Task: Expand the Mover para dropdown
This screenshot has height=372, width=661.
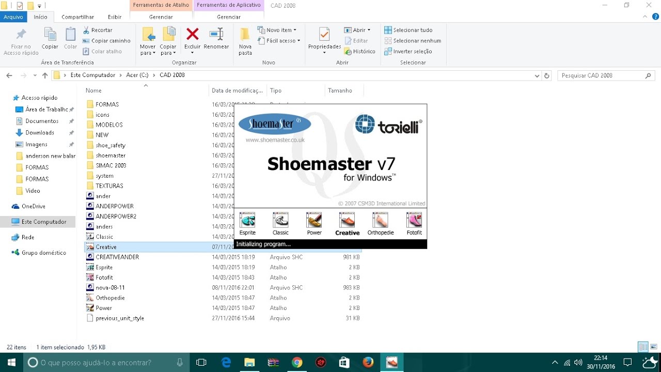Action: (148, 50)
